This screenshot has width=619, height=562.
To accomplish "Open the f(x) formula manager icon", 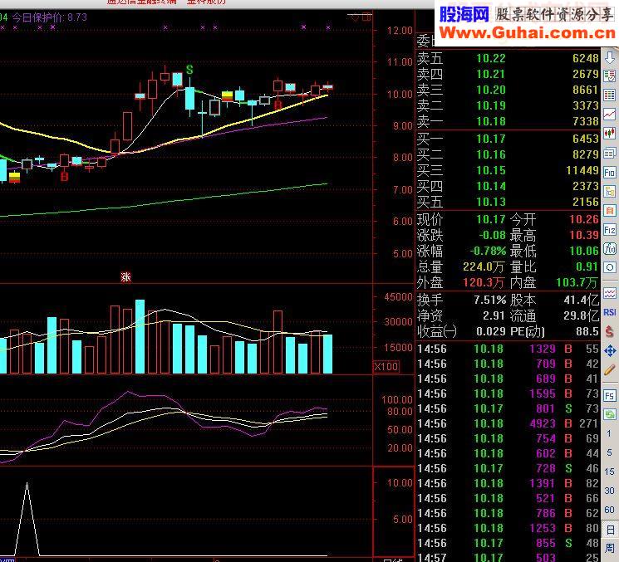I will [x=610, y=248].
